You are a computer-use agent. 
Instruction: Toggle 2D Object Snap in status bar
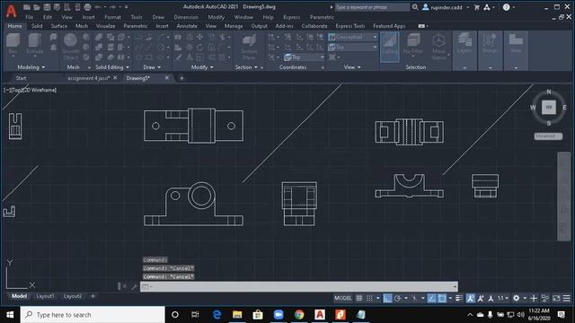[442, 298]
